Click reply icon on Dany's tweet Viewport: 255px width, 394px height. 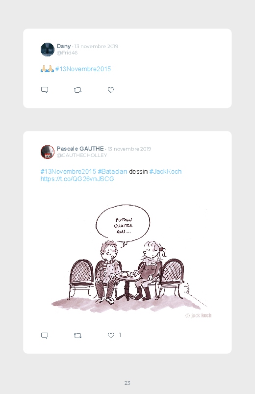pos(45,90)
